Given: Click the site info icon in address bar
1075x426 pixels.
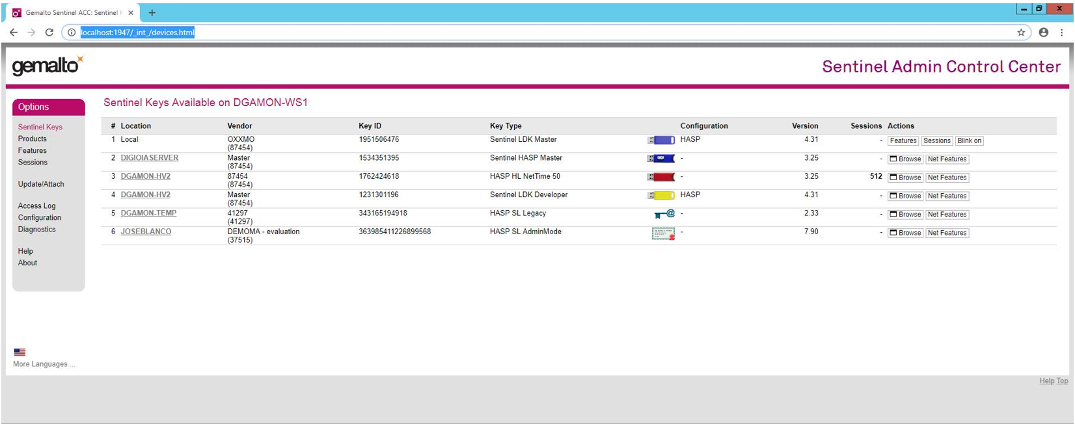Looking at the screenshot, I should click(x=72, y=33).
